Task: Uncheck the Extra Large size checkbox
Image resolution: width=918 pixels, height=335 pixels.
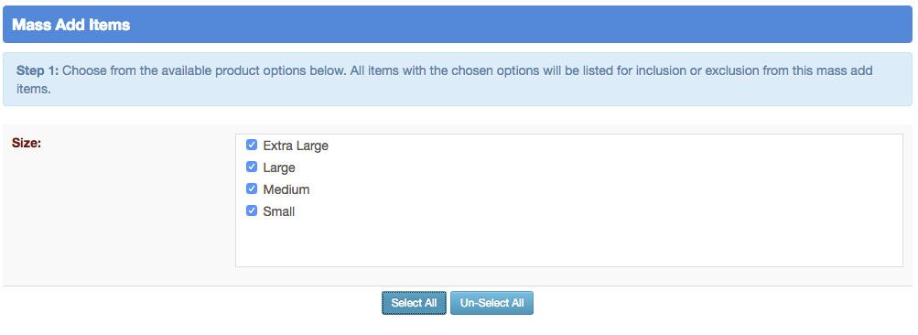Action: 252,145
